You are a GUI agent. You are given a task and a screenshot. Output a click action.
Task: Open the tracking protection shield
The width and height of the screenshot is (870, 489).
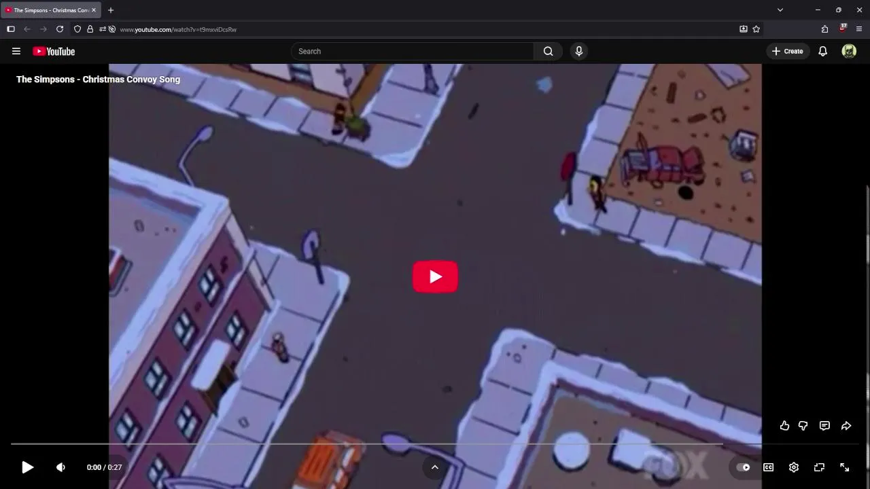tap(77, 29)
